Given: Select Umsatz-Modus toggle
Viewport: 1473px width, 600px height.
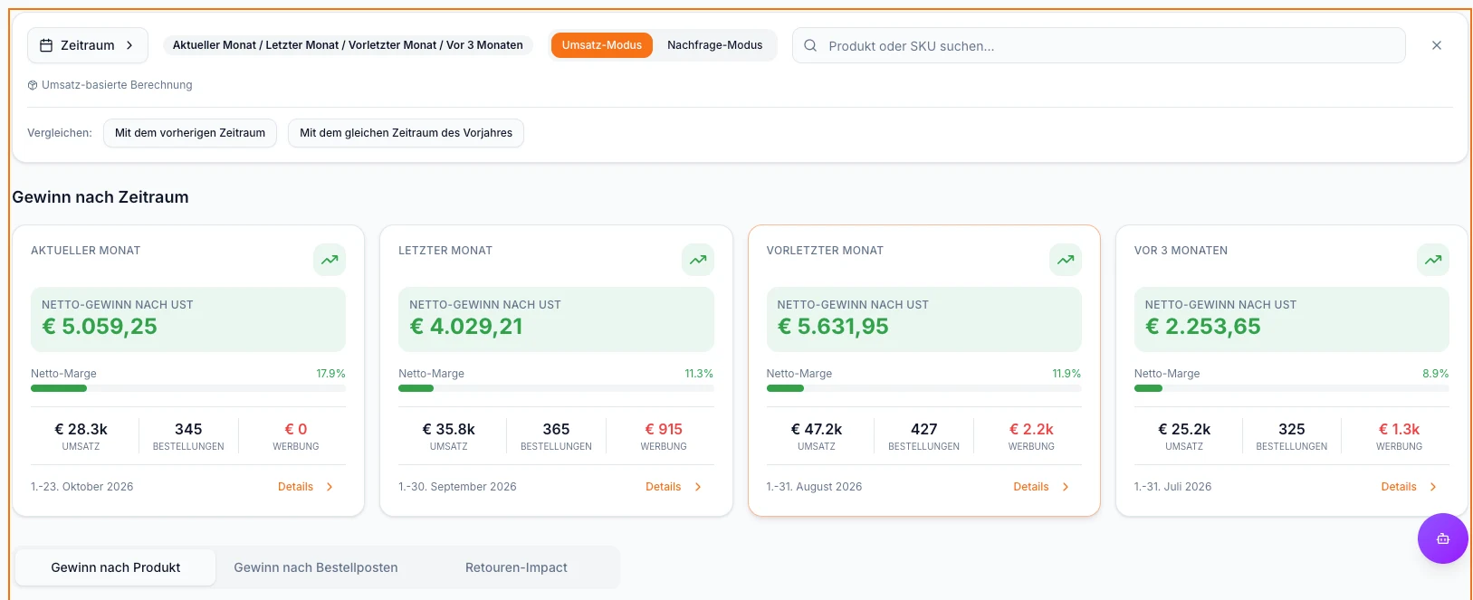Looking at the screenshot, I should tap(601, 45).
